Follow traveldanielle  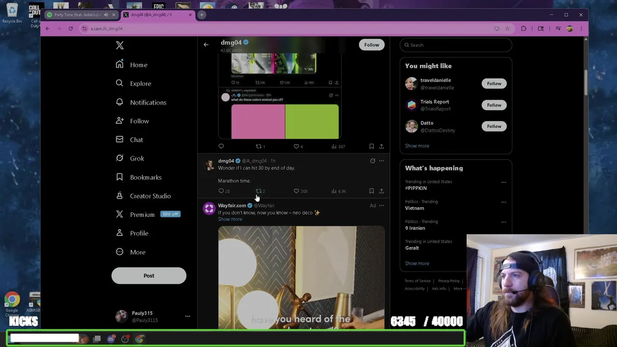click(494, 83)
